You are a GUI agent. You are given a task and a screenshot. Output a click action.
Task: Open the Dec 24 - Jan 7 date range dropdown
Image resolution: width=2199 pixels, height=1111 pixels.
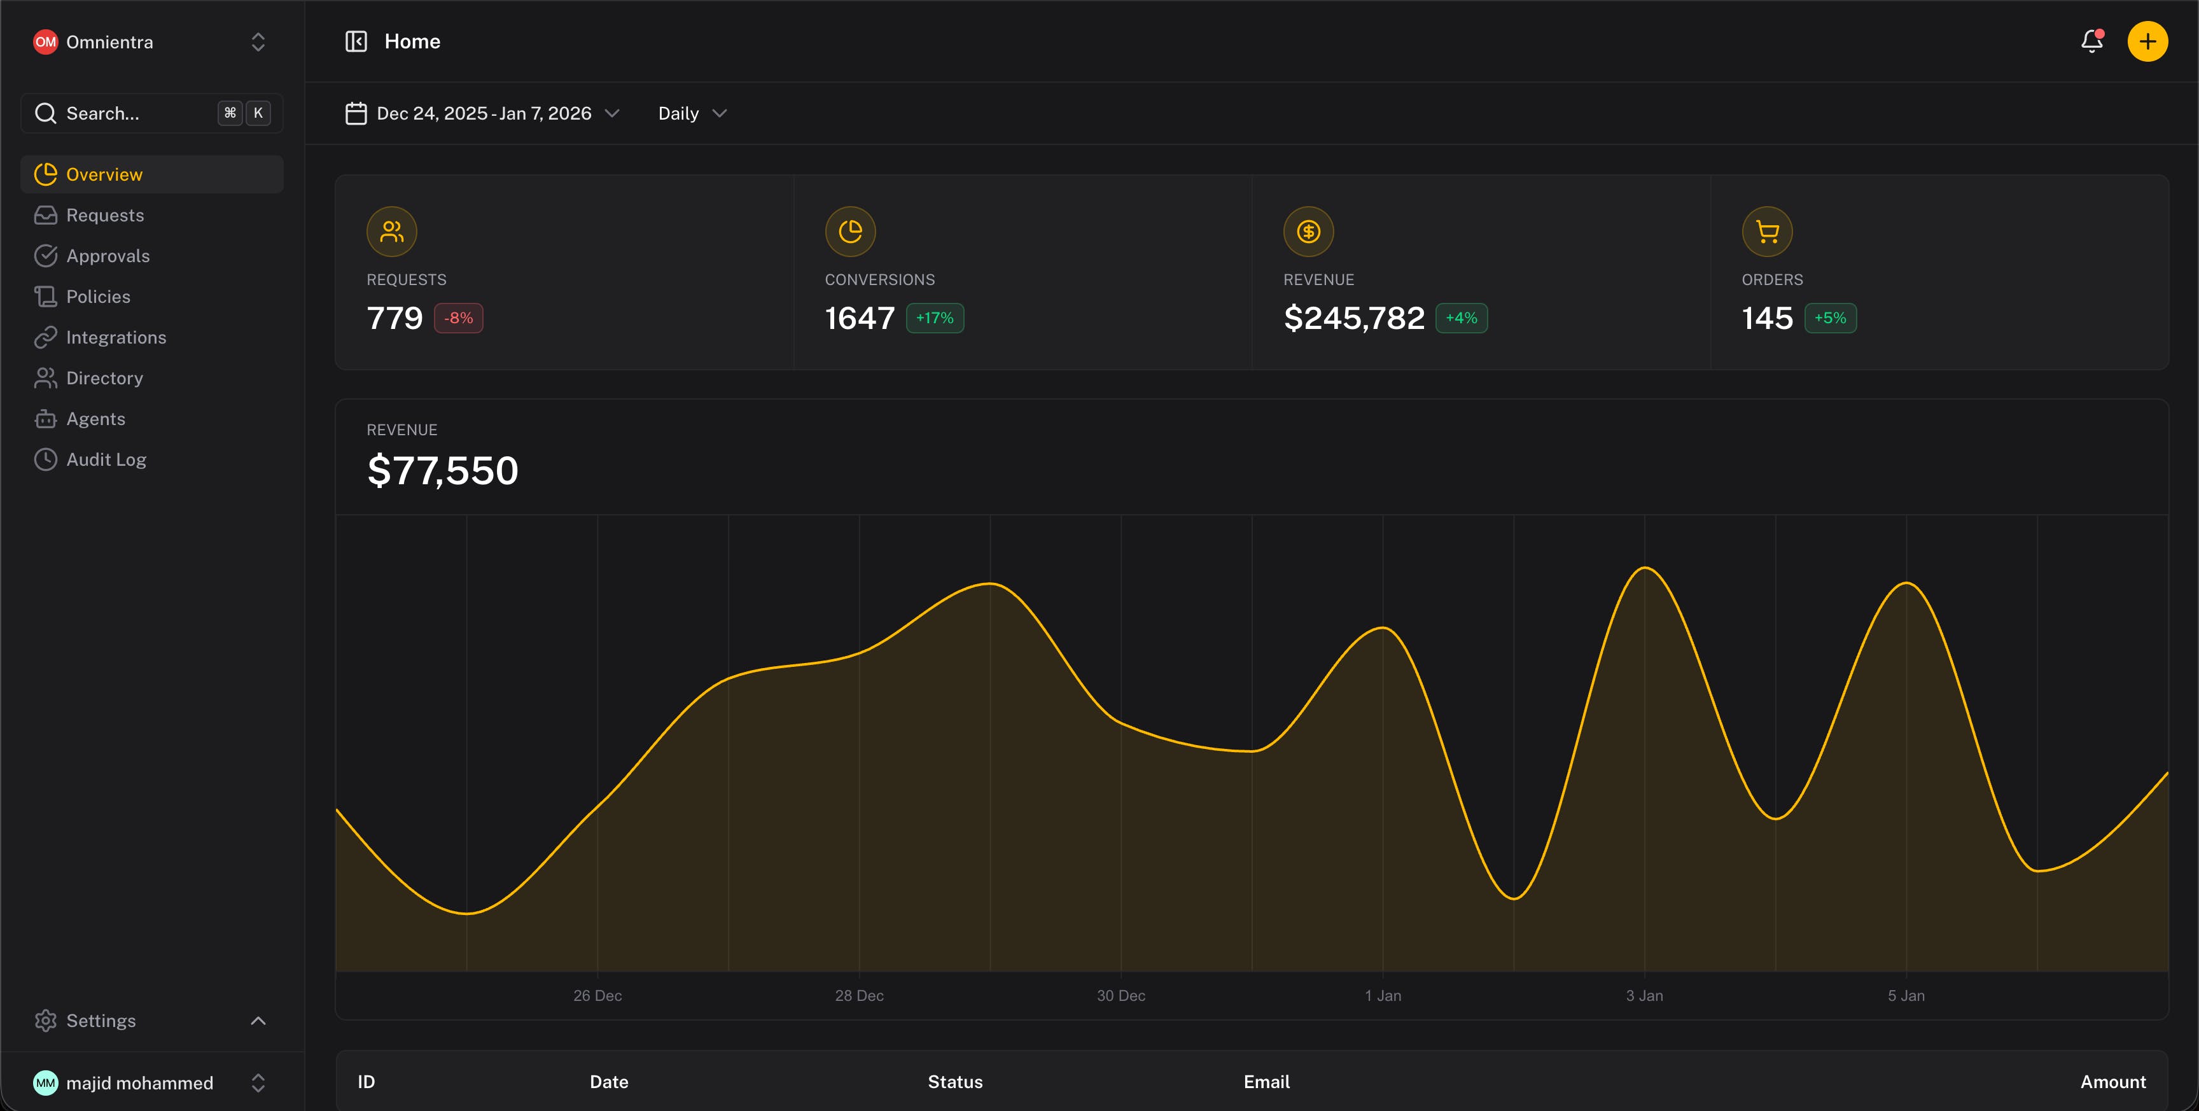click(x=484, y=113)
